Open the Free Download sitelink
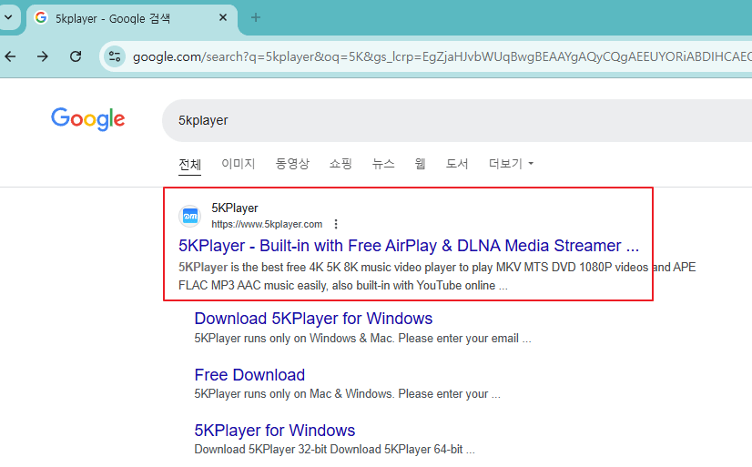The width and height of the screenshot is (752, 467). click(249, 374)
